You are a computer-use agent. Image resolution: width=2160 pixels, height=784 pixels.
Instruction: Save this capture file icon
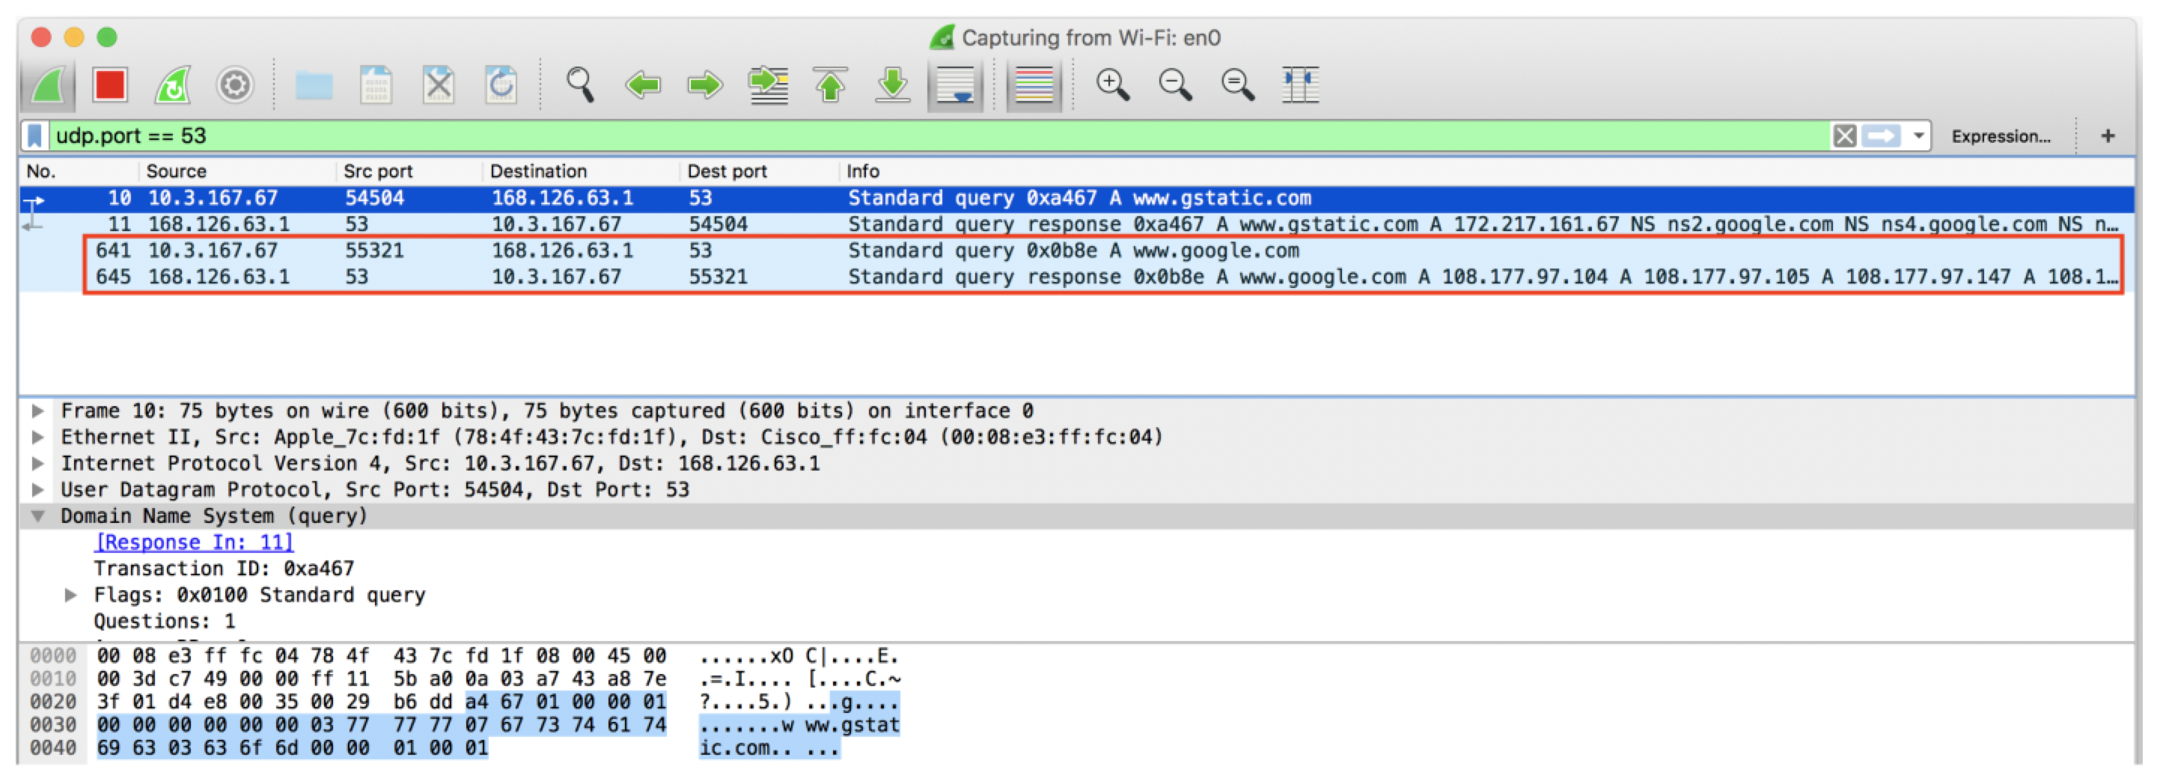click(x=376, y=85)
